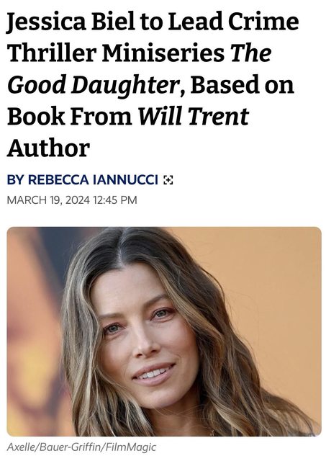Viewport: 326px width, 461px height.
Task: Click "Book From" in the headline
Action: [70, 116]
